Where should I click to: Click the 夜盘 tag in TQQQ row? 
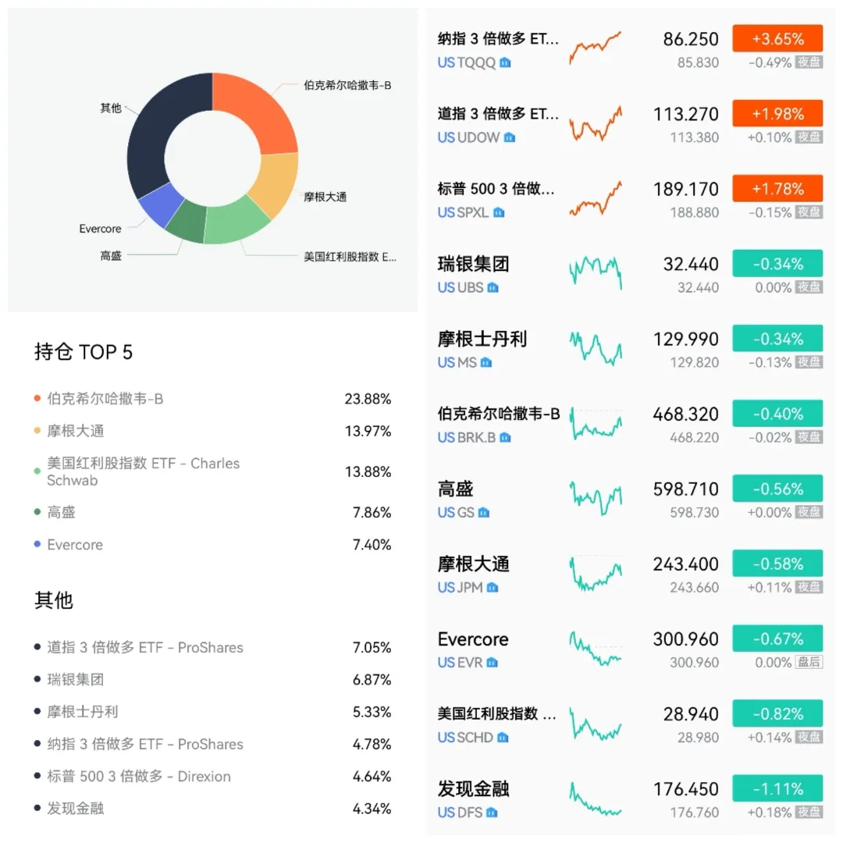(809, 62)
